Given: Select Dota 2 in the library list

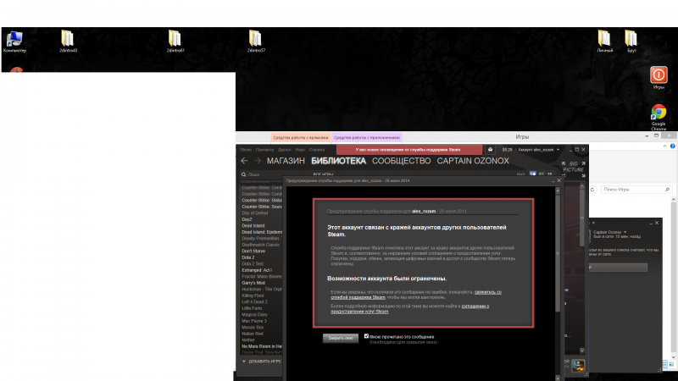Looking at the screenshot, I should [x=247, y=257].
